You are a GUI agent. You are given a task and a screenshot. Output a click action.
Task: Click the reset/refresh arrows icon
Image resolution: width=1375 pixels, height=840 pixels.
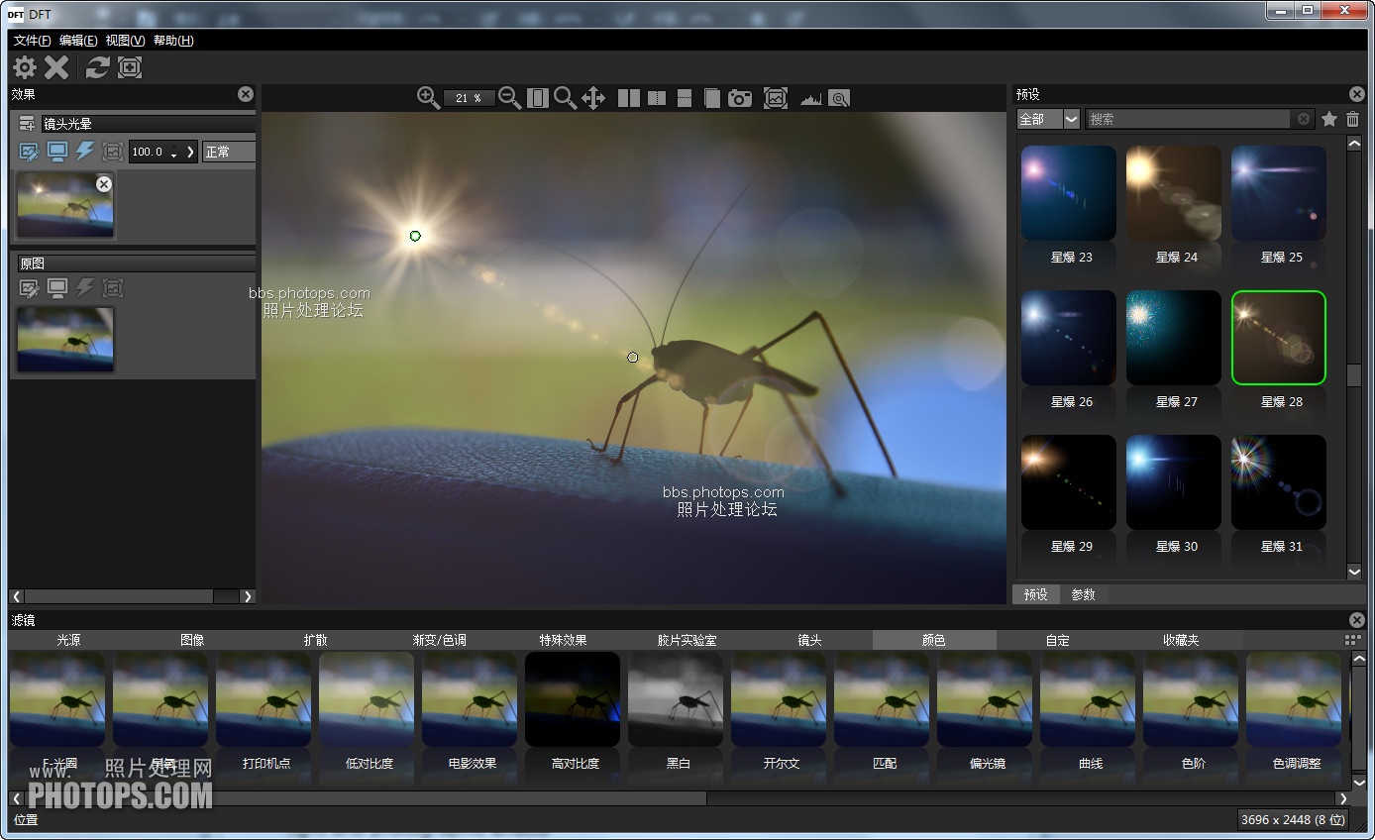click(x=97, y=67)
